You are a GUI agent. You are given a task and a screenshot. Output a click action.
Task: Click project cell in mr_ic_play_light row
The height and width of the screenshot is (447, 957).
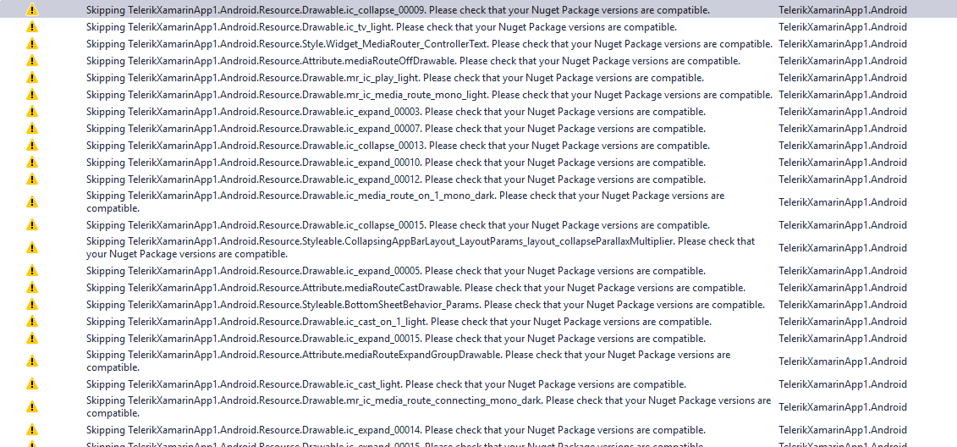coord(842,78)
